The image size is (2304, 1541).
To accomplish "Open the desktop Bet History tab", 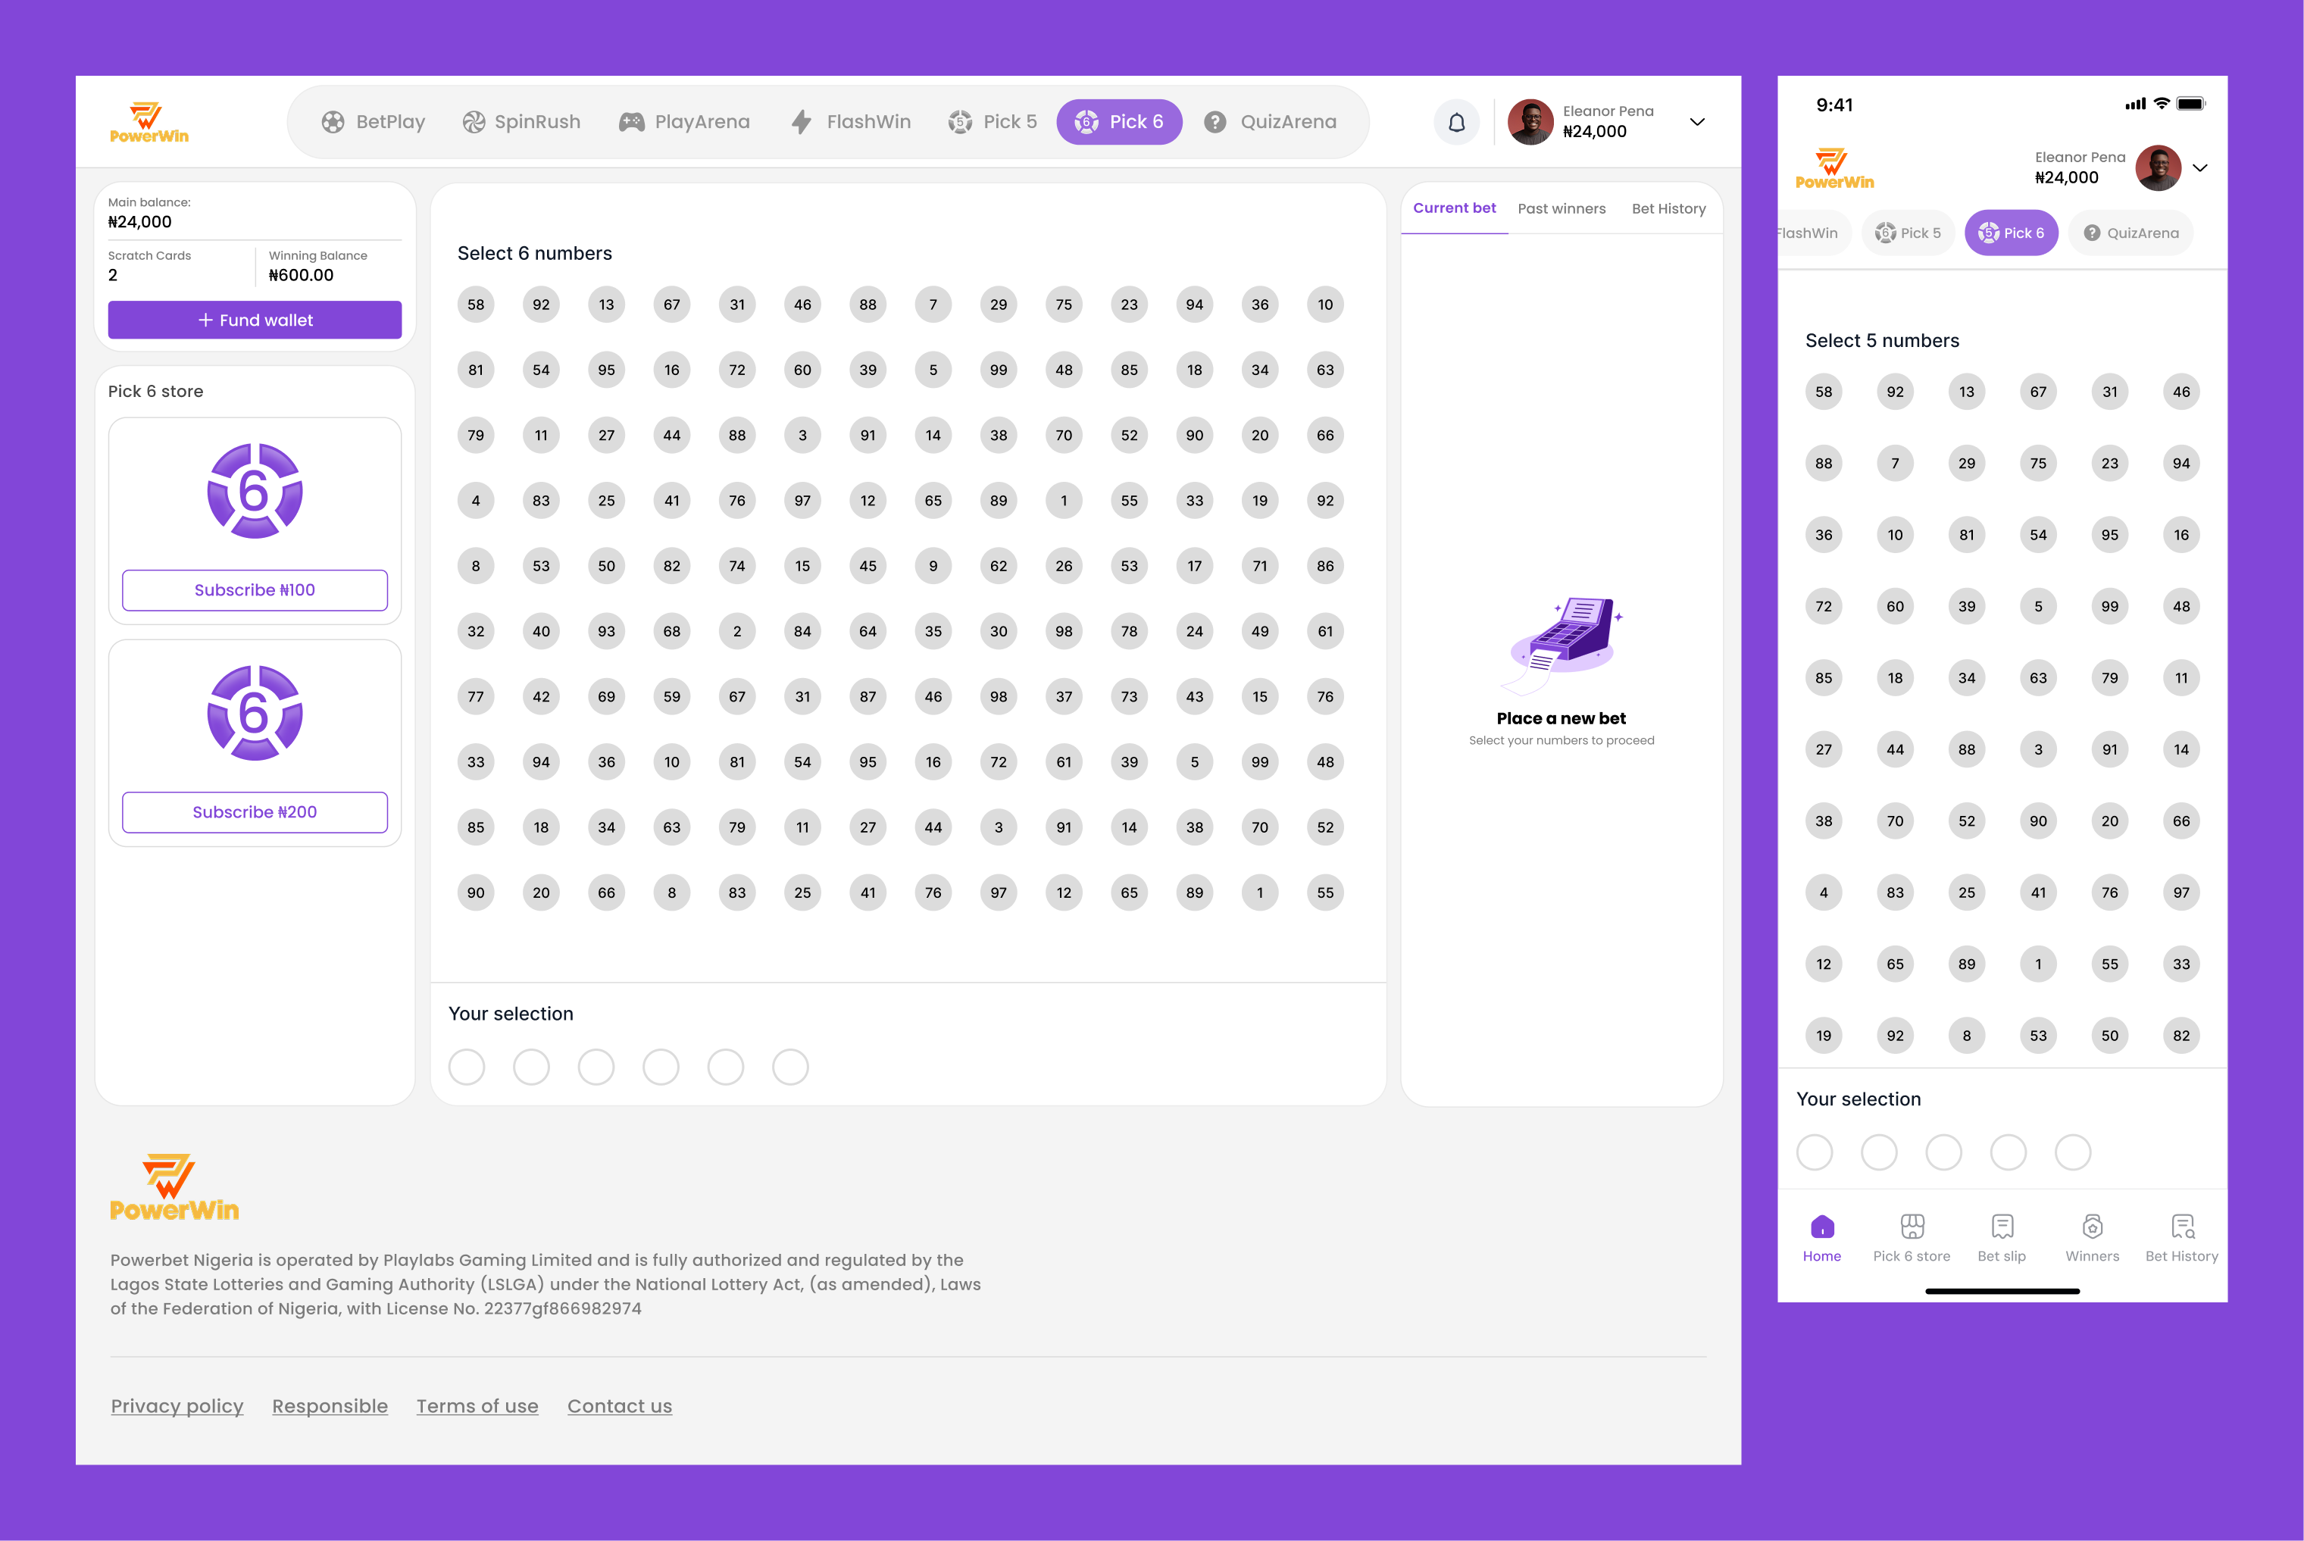I will pos(1668,208).
